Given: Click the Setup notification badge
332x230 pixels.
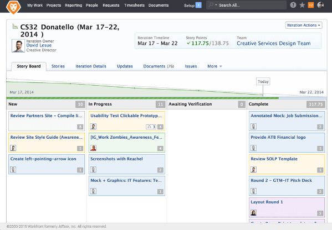Looking at the screenshot, I should 198,5.
